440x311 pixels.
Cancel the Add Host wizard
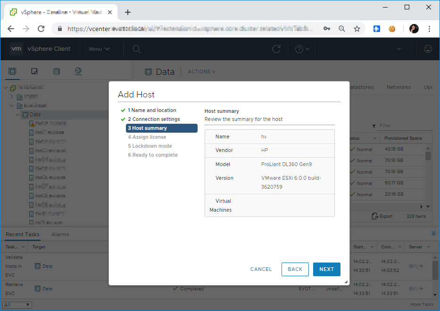point(261,269)
